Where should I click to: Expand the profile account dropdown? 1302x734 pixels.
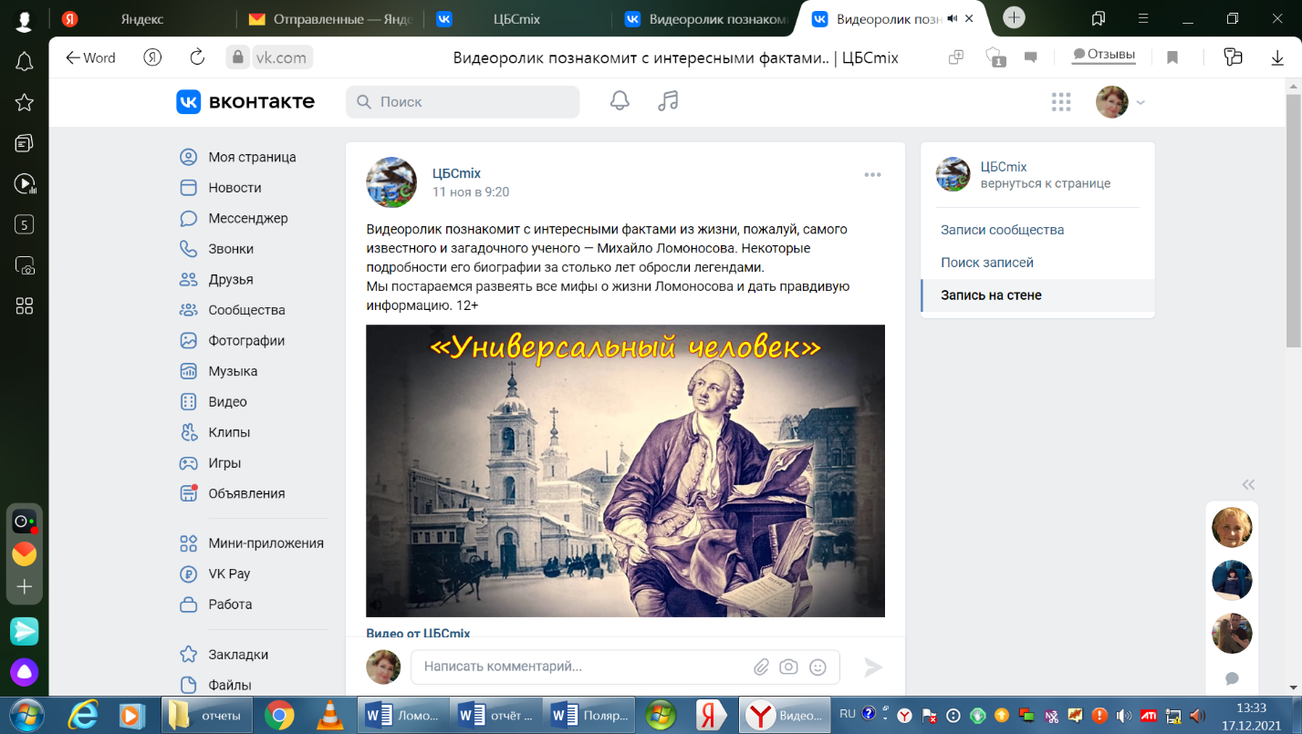pyautogui.click(x=1140, y=102)
